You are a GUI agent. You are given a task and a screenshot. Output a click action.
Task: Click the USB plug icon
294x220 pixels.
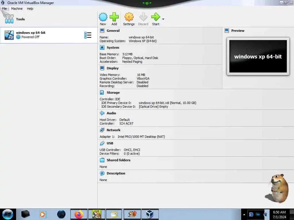point(102,143)
